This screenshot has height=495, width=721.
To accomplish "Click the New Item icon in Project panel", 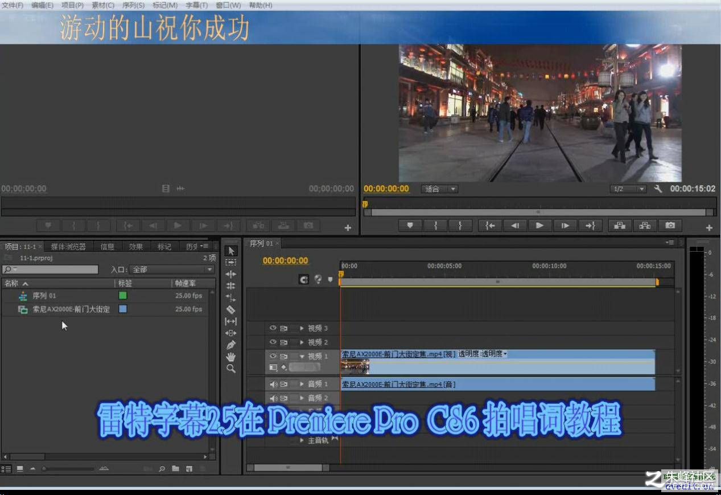I will point(189,469).
